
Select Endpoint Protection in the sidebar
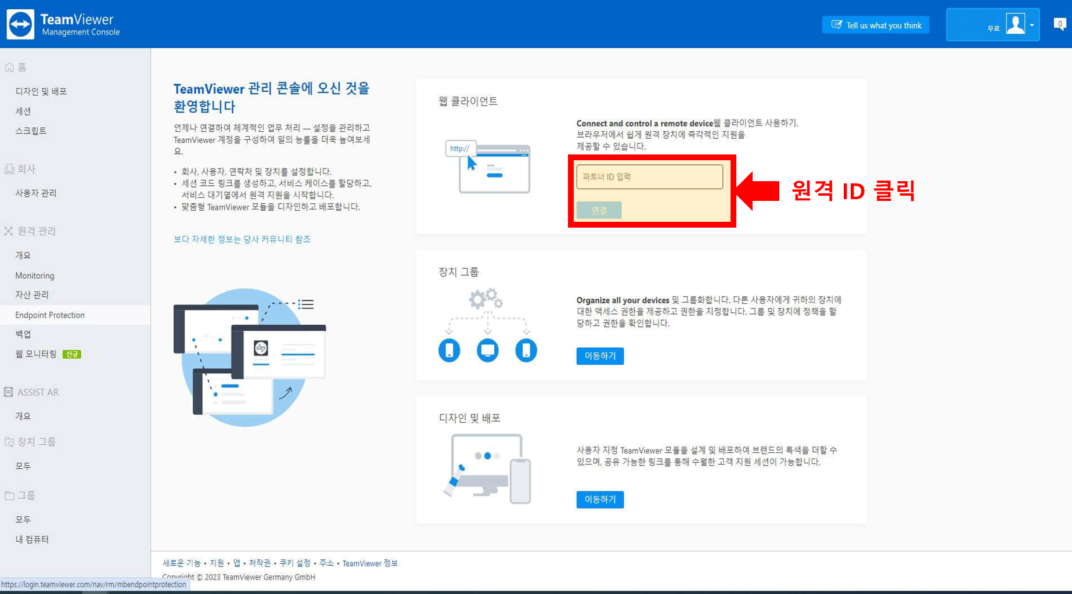[x=75, y=315]
